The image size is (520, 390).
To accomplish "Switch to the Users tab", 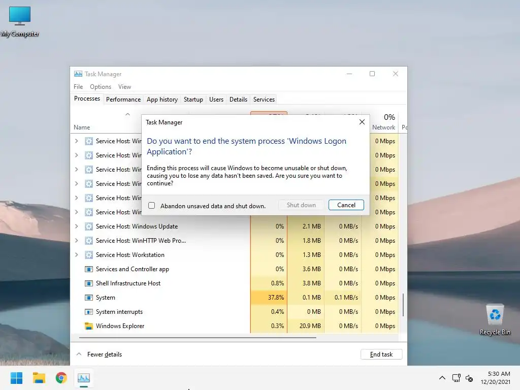I will 216,99.
